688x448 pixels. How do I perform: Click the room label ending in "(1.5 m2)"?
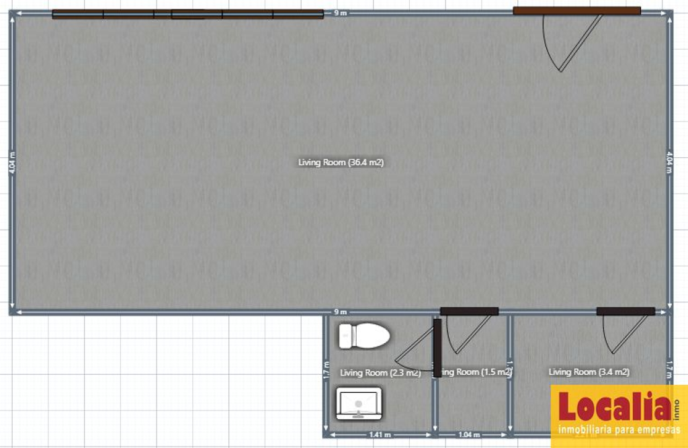tap(476, 372)
